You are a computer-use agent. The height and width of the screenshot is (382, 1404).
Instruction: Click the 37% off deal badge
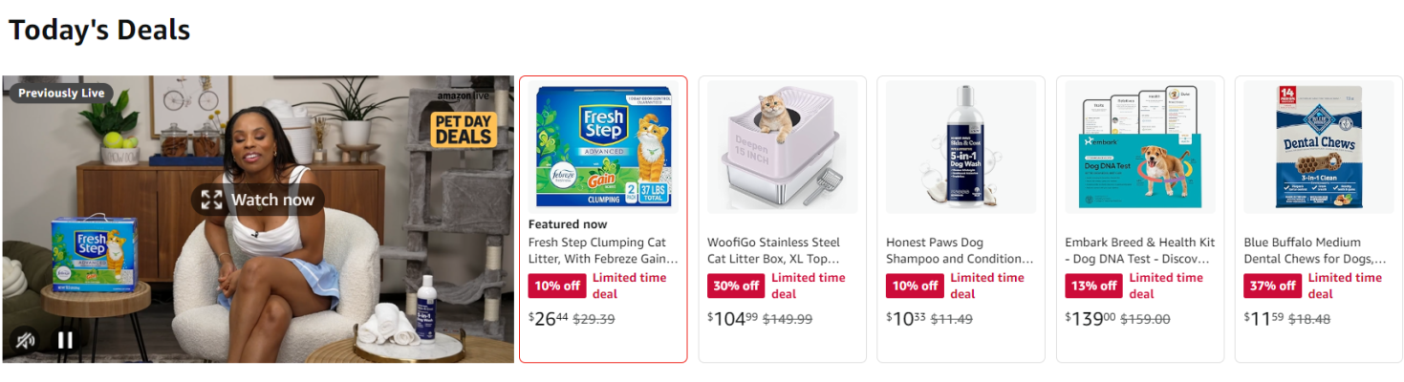(x=1273, y=286)
